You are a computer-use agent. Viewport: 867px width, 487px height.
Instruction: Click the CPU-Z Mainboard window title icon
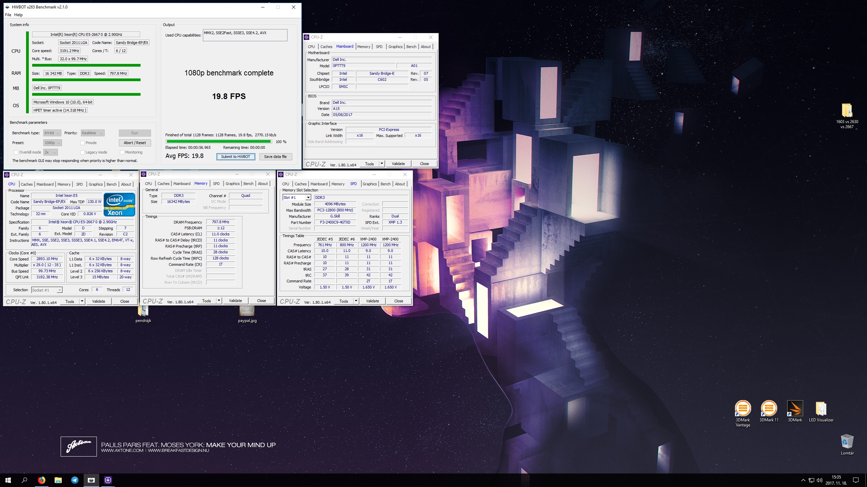[306, 37]
